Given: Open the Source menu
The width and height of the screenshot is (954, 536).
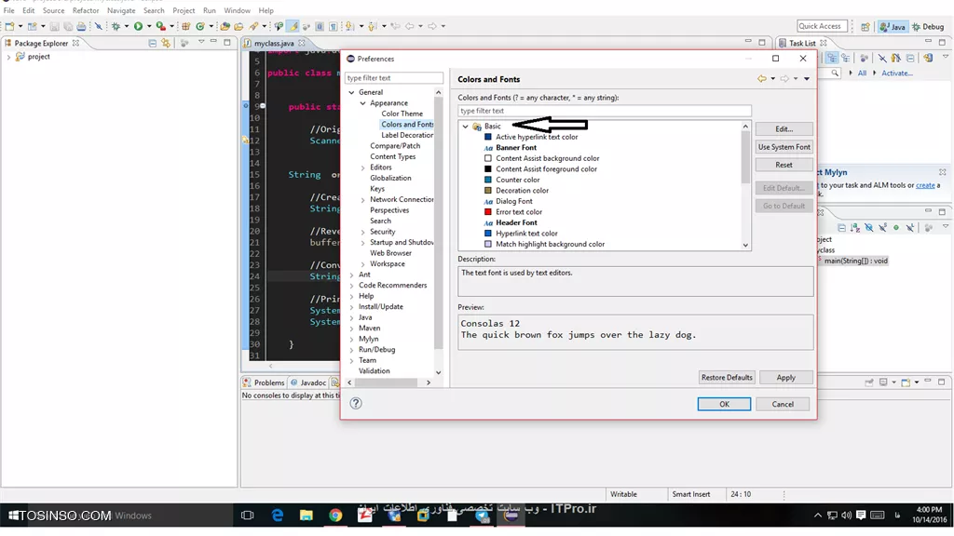Looking at the screenshot, I should pyautogui.click(x=53, y=10).
